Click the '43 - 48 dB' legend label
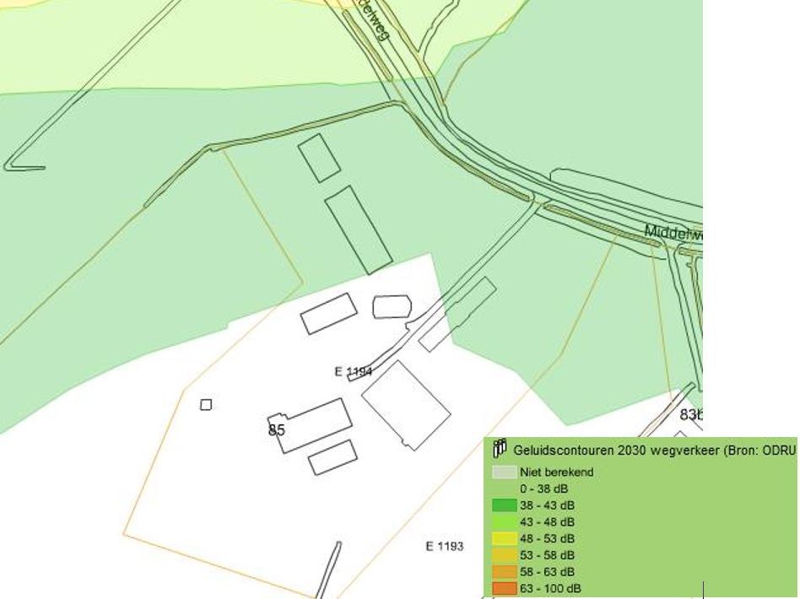 [547, 522]
